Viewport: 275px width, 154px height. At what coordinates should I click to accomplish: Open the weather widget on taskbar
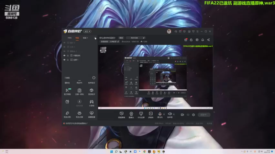(5, 151)
